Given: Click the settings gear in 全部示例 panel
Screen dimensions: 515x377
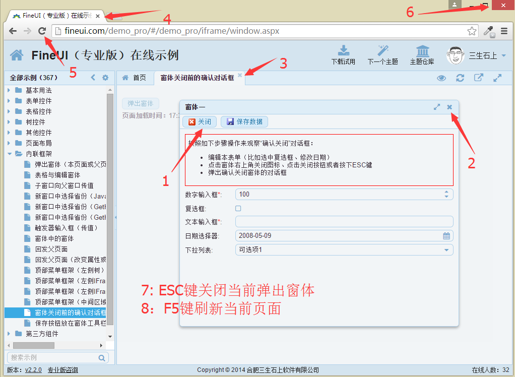Looking at the screenshot, I should (x=105, y=78).
